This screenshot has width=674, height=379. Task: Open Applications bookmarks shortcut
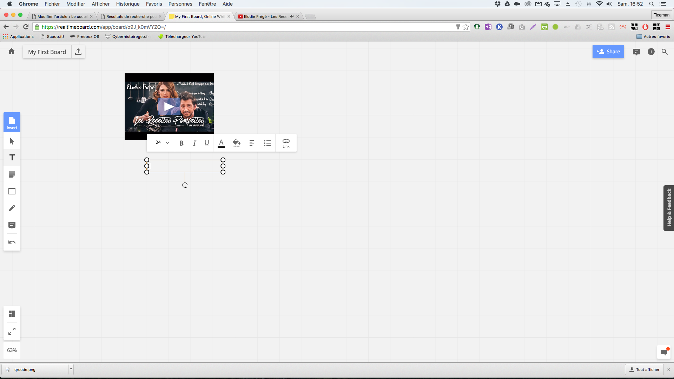coord(18,36)
